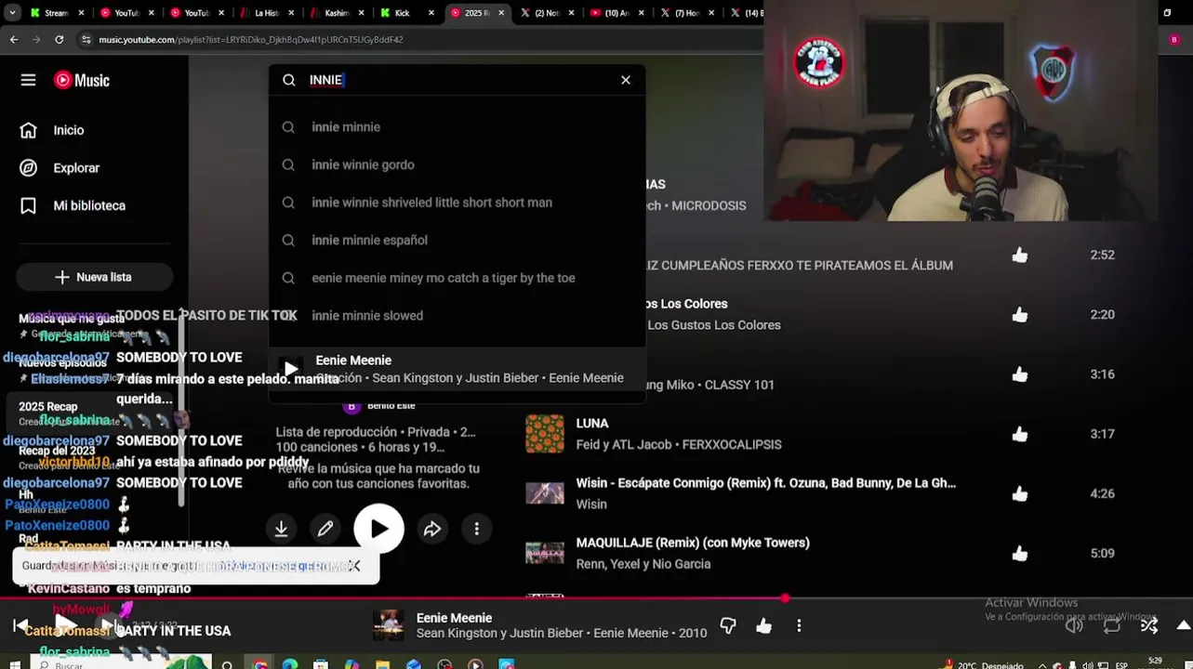Select Inicio in the sidebar
The height and width of the screenshot is (669, 1193).
point(69,130)
